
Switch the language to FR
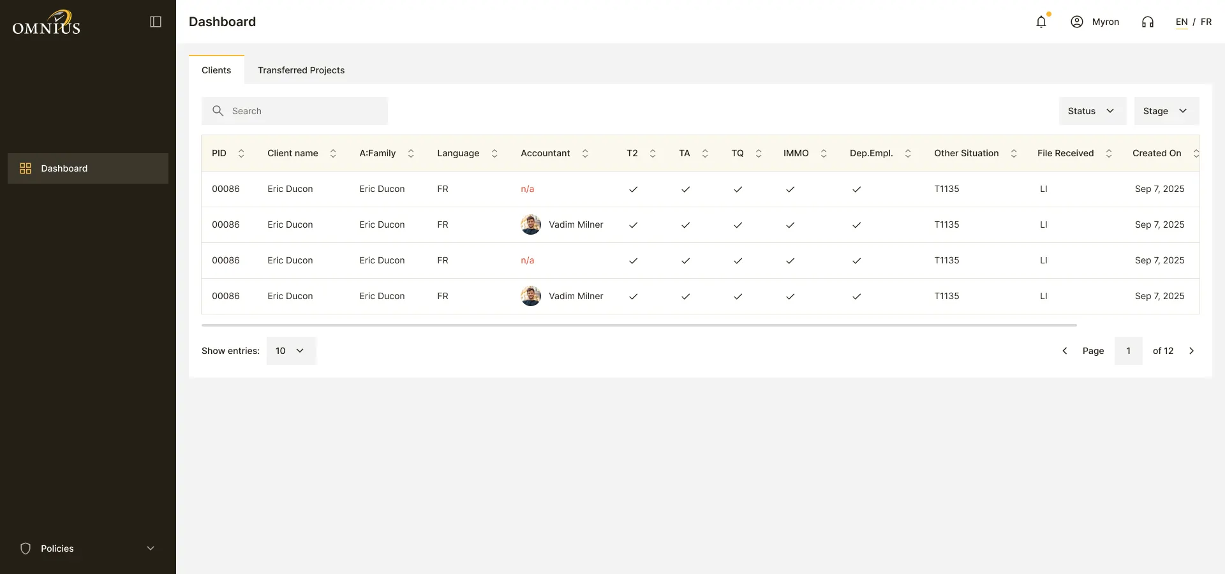[x=1206, y=22]
